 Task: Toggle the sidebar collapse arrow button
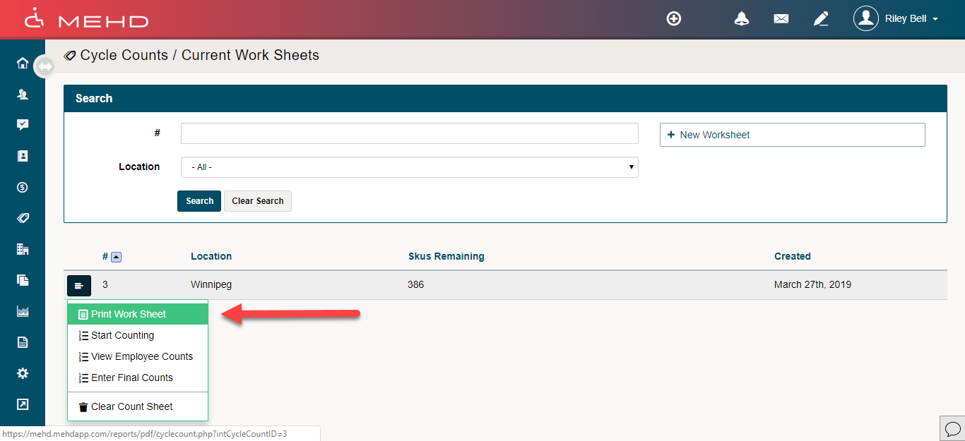tap(45, 66)
